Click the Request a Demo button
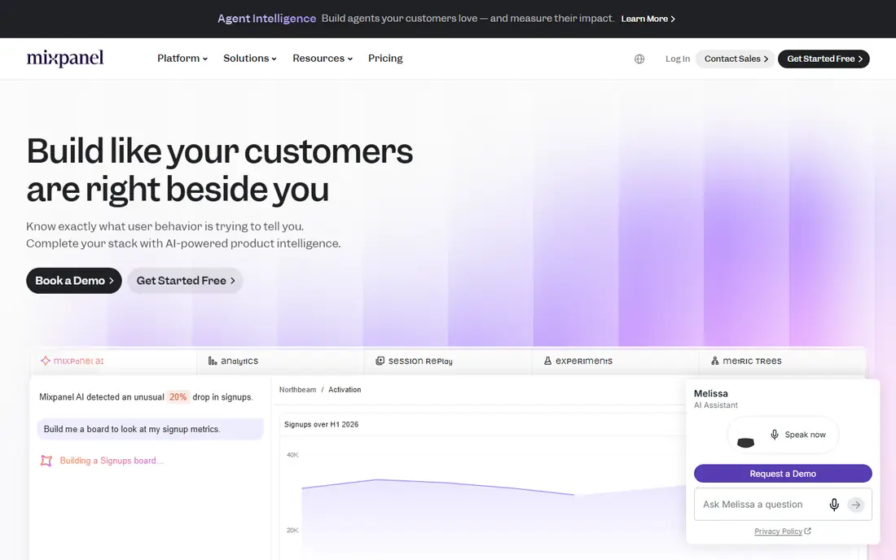This screenshot has height=560, width=896. click(783, 474)
